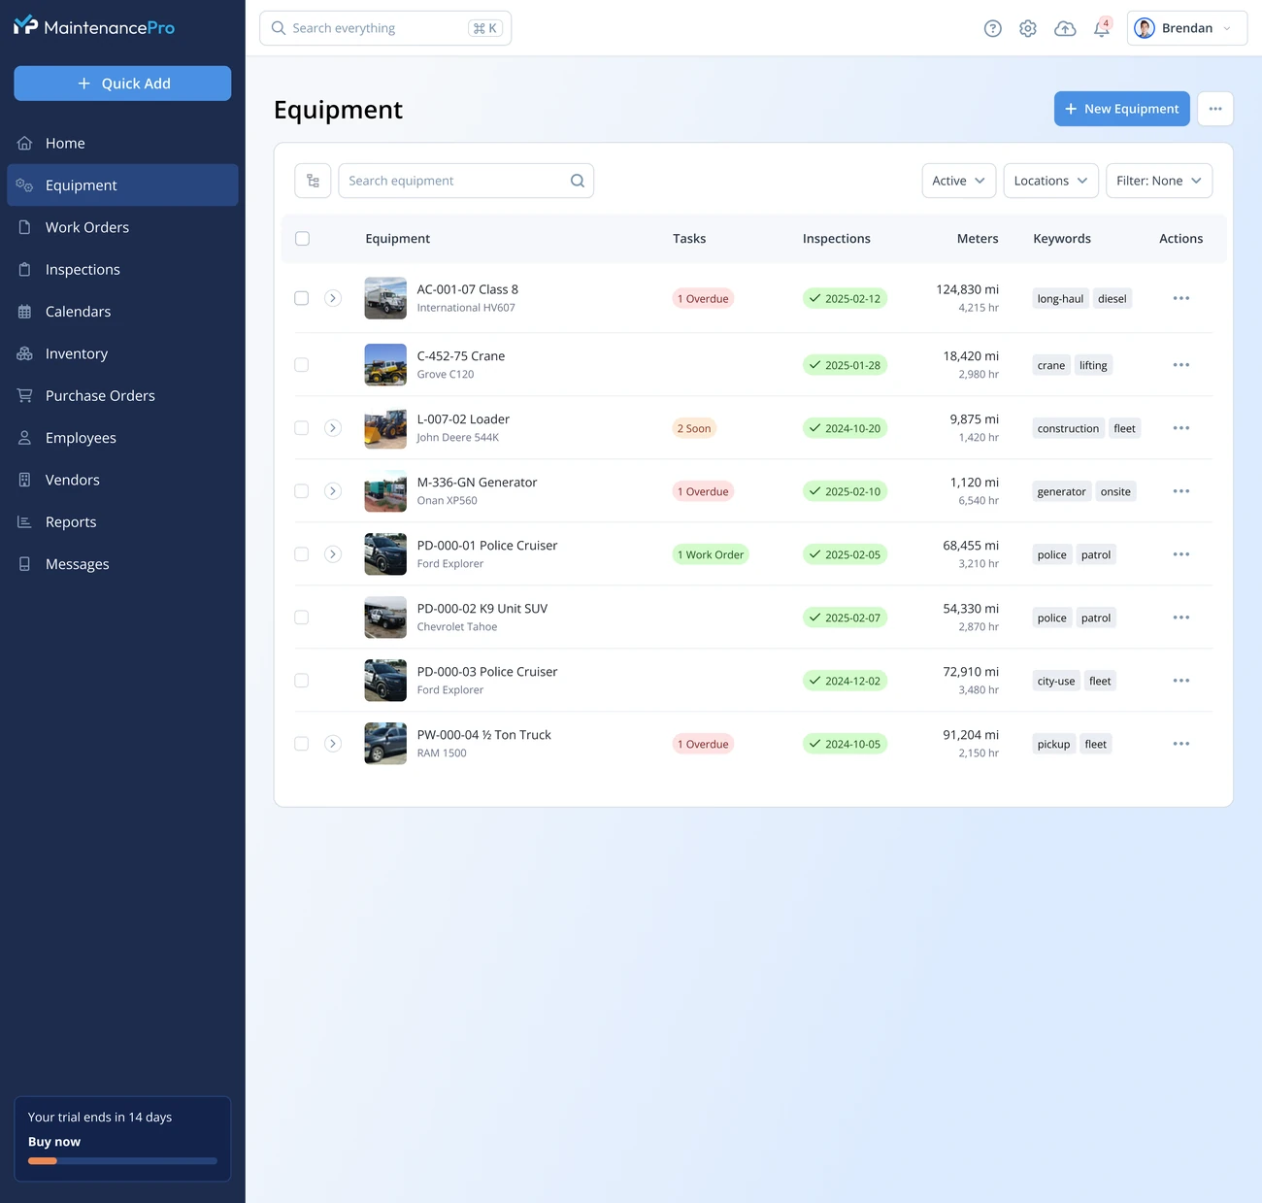The image size is (1262, 1203).
Task: Click the Quick Add button
Action: click(x=122, y=84)
